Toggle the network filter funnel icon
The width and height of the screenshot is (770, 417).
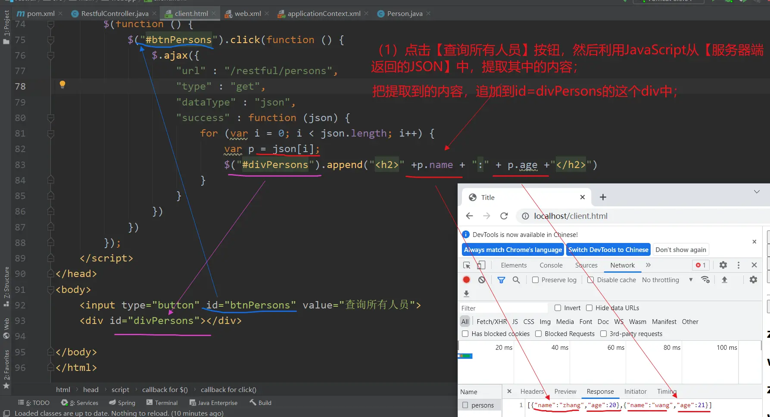[x=501, y=280]
